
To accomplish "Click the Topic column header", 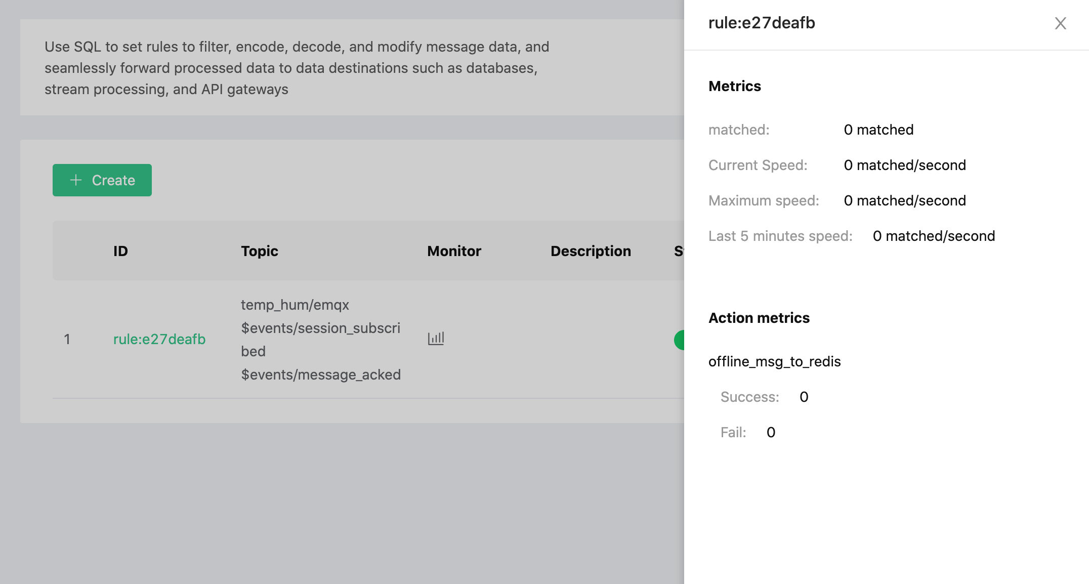I will click(259, 251).
